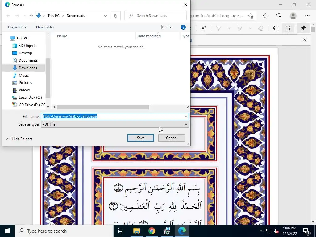Go up one folder level
This screenshot has height=237, width=316.
click(x=31, y=16)
